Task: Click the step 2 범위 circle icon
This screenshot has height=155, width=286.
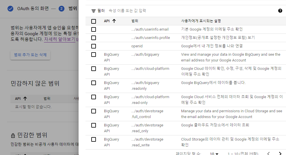Action: (62, 9)
